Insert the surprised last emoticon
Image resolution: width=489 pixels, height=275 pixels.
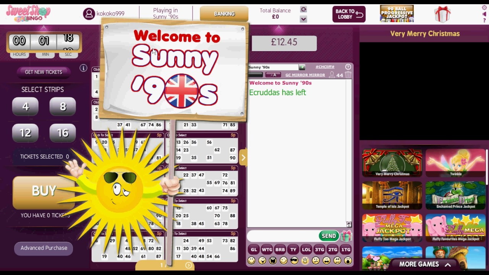coord(348,260)
